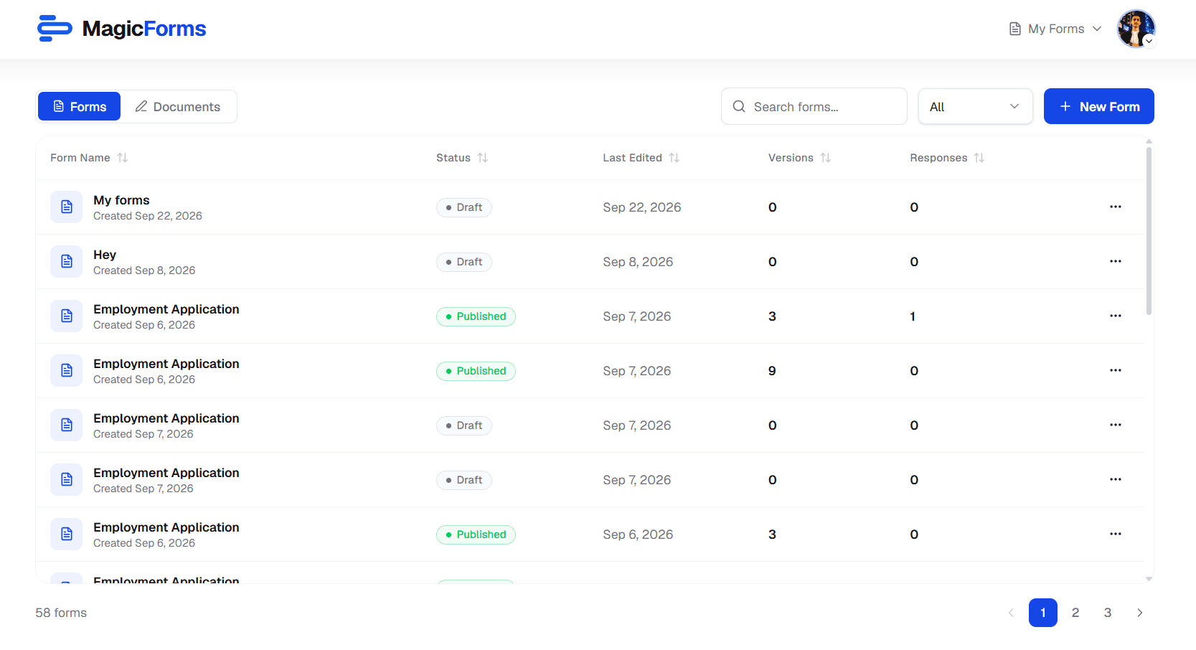This screenshot has width=1196, height=650.
Task: Go to next page arrow
Action: (x=1140, y=613)
